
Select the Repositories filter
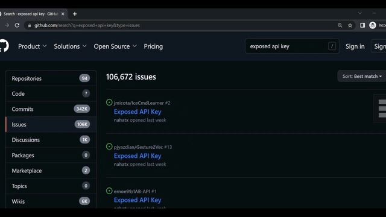(x=51, y=78)
